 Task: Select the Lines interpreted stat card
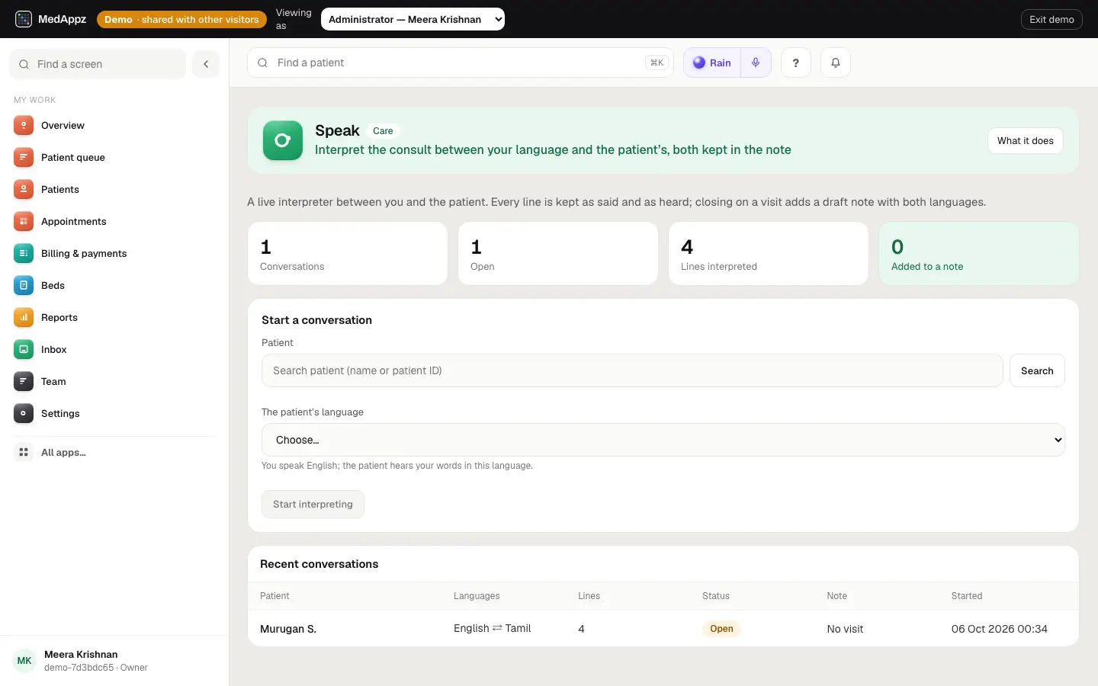tap(769, 254)
